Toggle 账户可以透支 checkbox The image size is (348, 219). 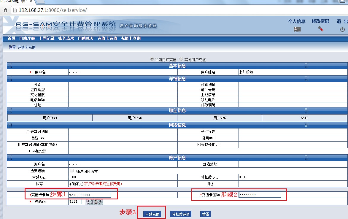(72, 171)
